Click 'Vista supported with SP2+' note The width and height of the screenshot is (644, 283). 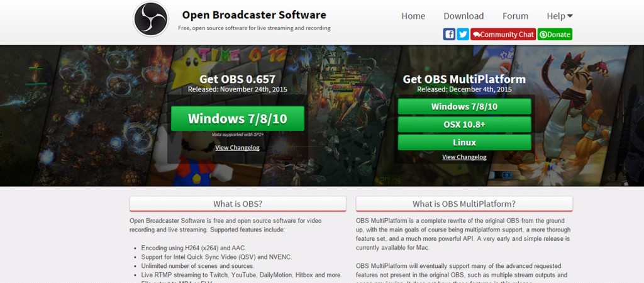(237, 135)
